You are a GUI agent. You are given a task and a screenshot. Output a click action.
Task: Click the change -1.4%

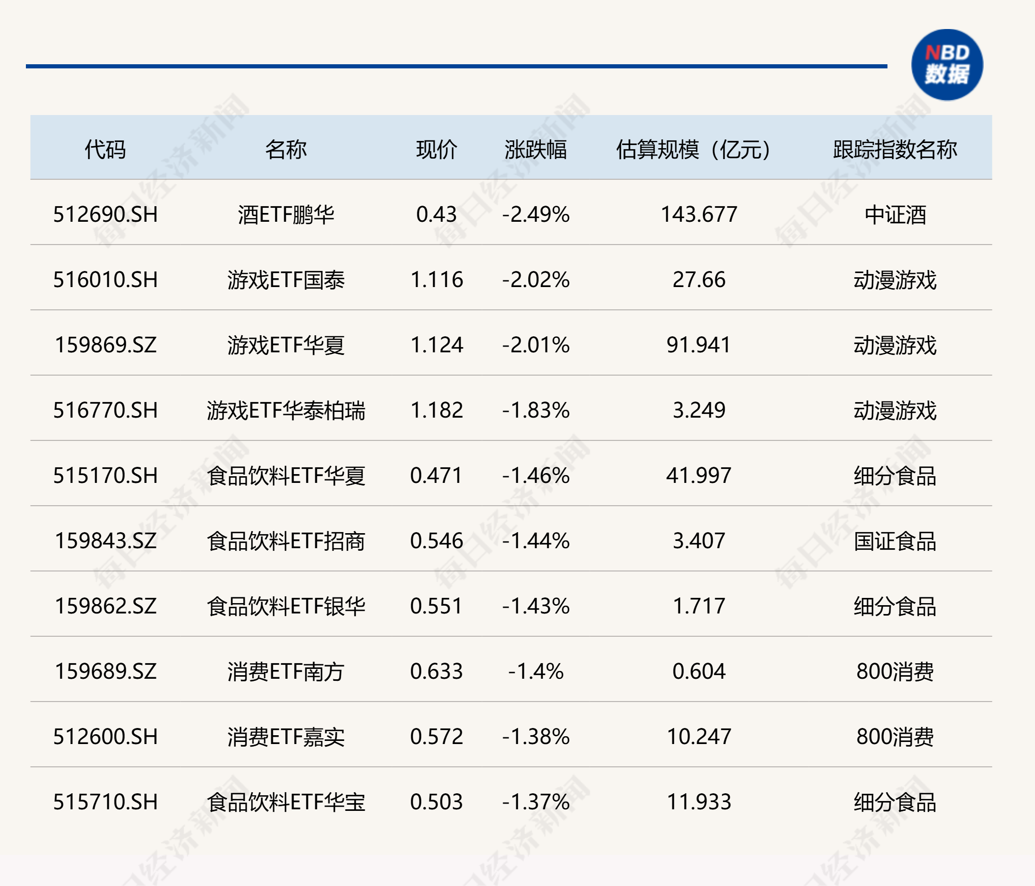tap(536, 671)
